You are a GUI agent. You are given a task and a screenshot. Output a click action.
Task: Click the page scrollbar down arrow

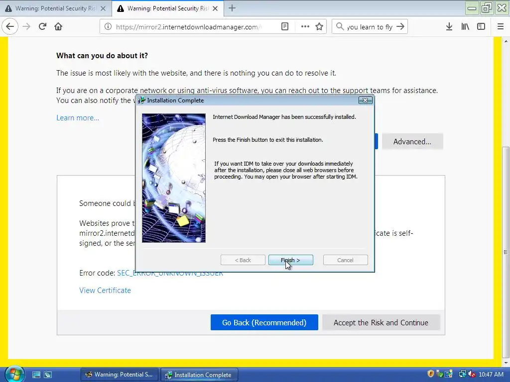pyautogui.click(x=506, y=363)
